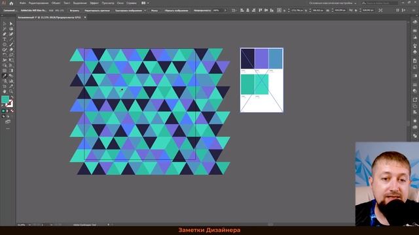
Task: Select the Gradient tool
Action: tap(11, 70)
